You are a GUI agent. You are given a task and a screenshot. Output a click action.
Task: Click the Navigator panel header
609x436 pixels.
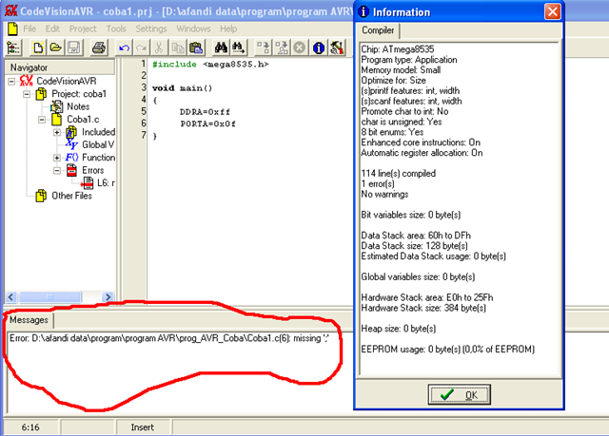coord(60,67)
